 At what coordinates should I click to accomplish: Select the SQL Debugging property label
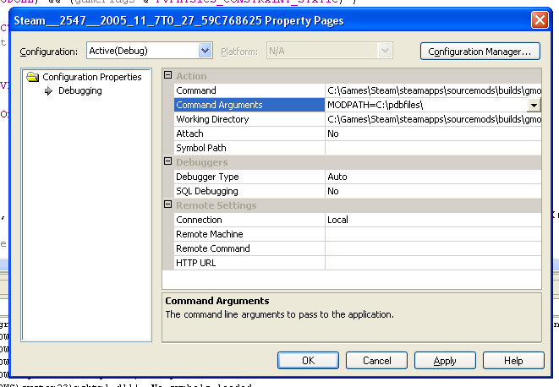pos(249,191)
